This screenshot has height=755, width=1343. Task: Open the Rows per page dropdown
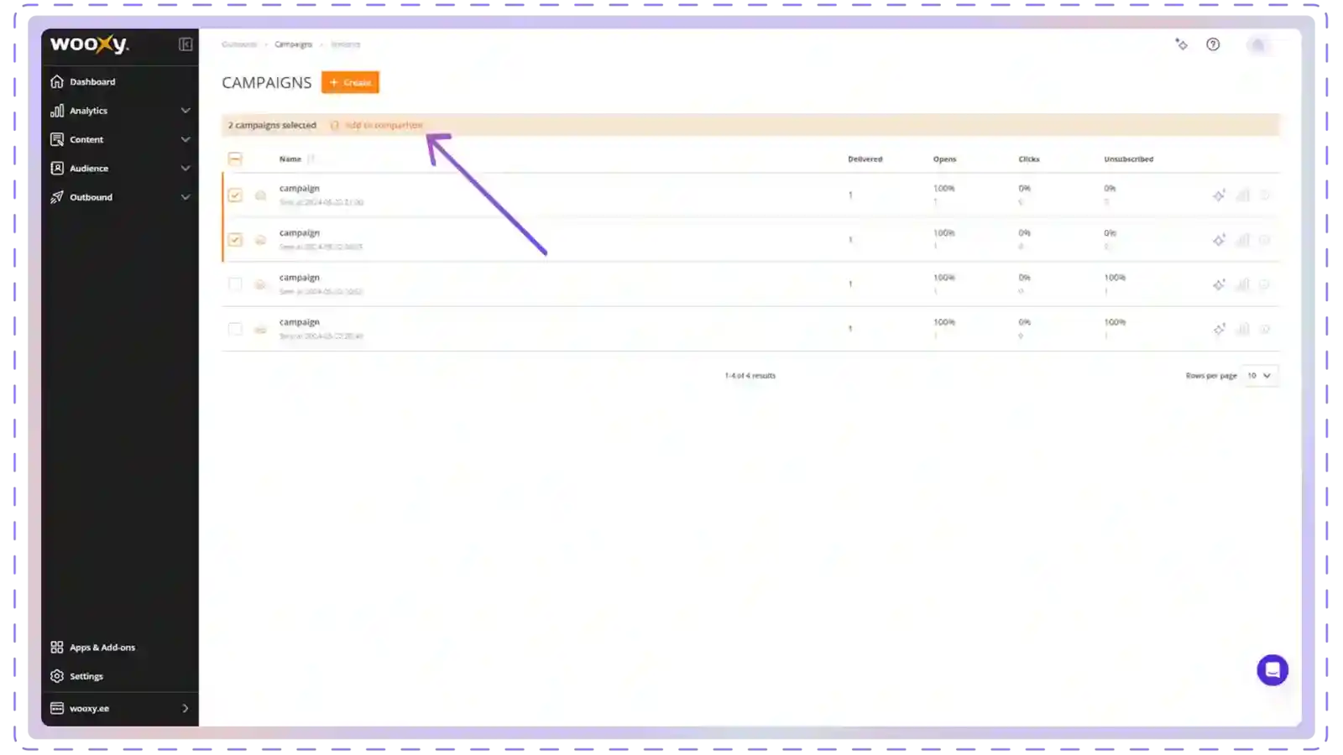tap(1259, 376)
